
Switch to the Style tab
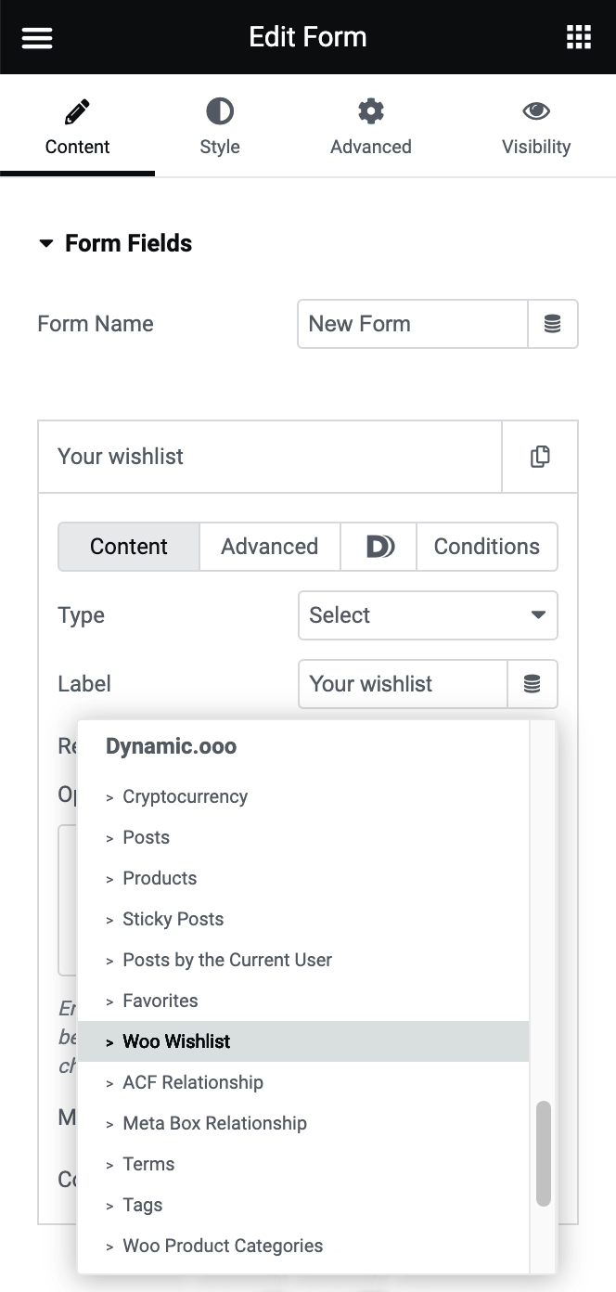click(220, 127)
